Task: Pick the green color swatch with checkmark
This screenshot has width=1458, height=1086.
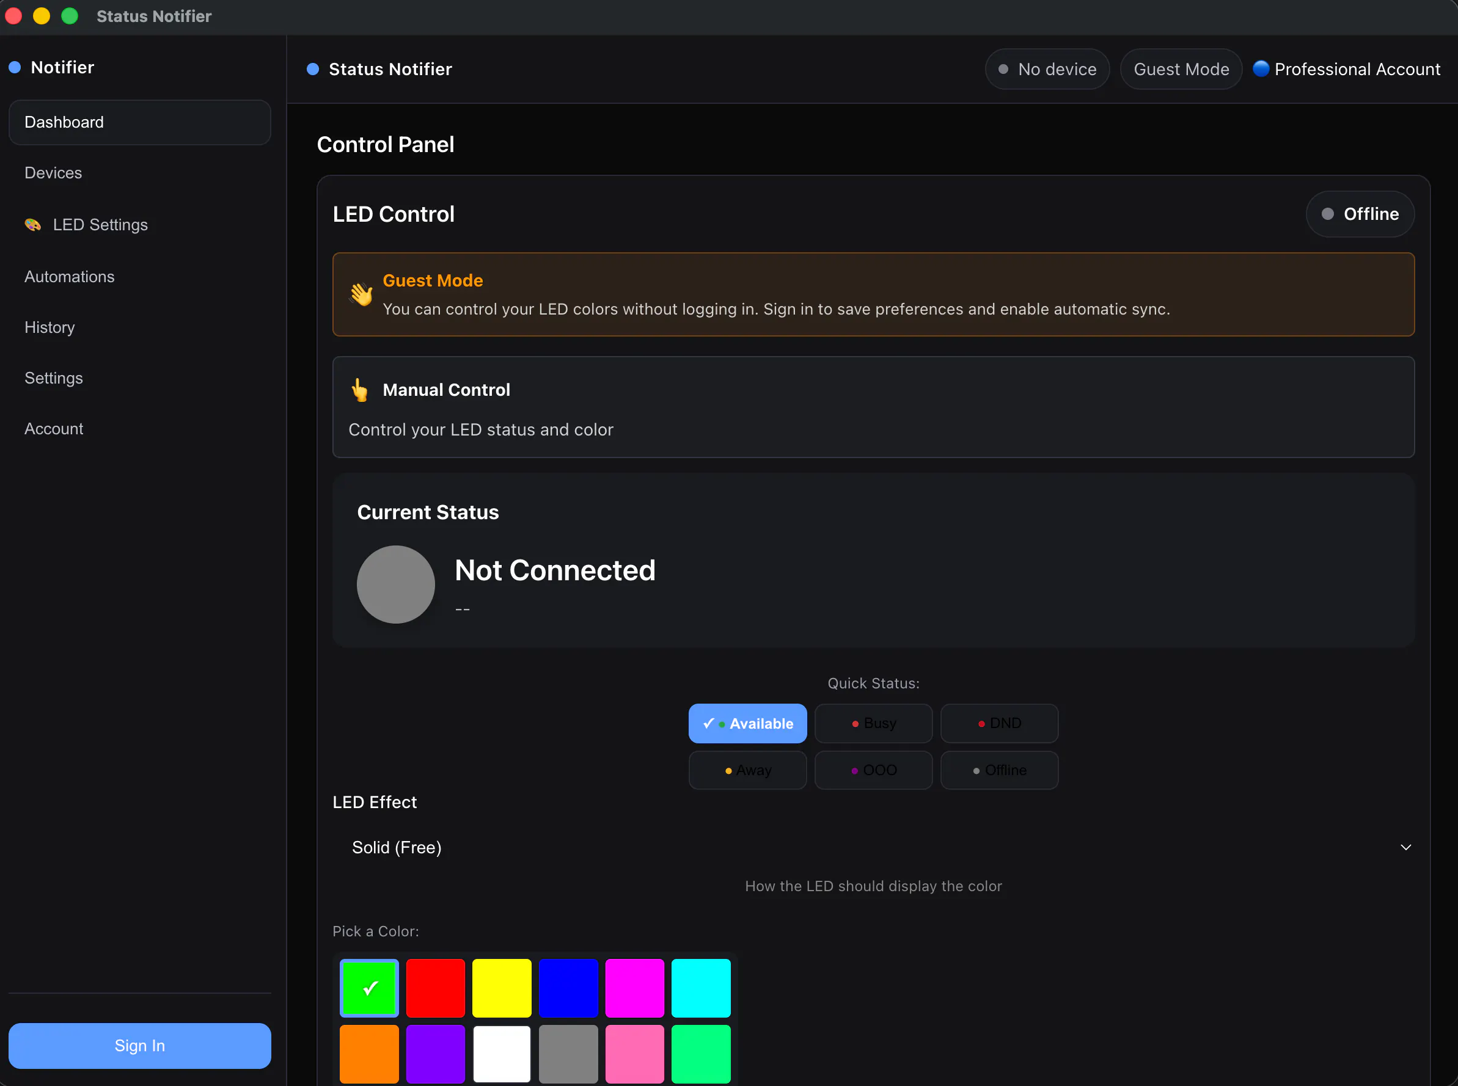Action: (x=369, y=988)
